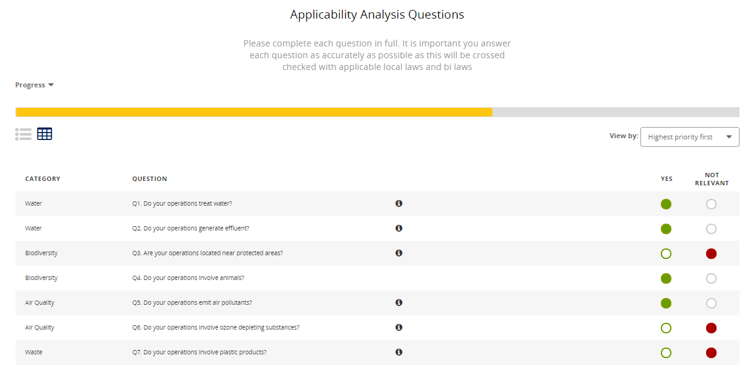Switch to list view icon

click(24, 134)
